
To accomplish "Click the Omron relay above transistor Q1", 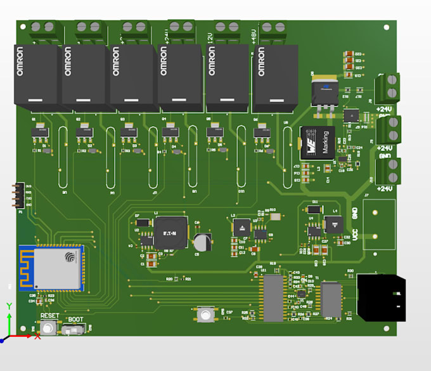I will coord(37,78).
